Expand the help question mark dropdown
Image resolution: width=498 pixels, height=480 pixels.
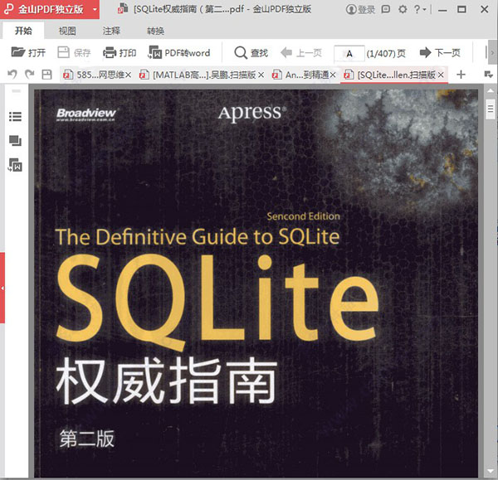422,10
